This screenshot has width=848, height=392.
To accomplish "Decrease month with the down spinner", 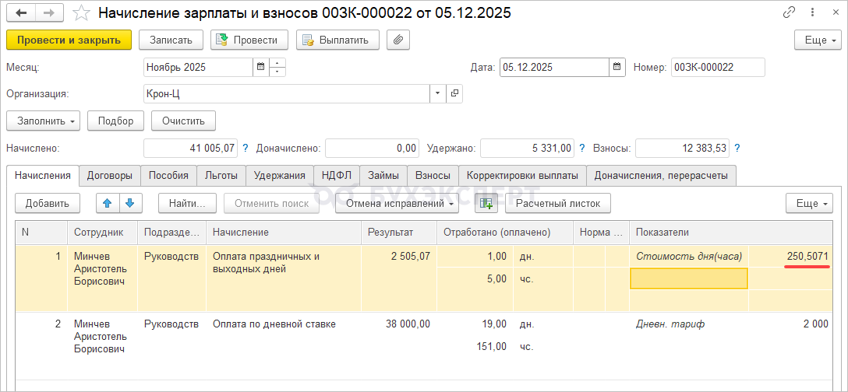I will coord(277,72).
